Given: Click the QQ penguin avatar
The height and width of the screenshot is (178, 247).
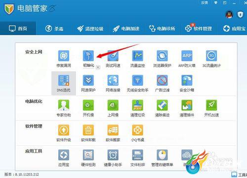Looking at the screenshot, I should coord(229,15).
